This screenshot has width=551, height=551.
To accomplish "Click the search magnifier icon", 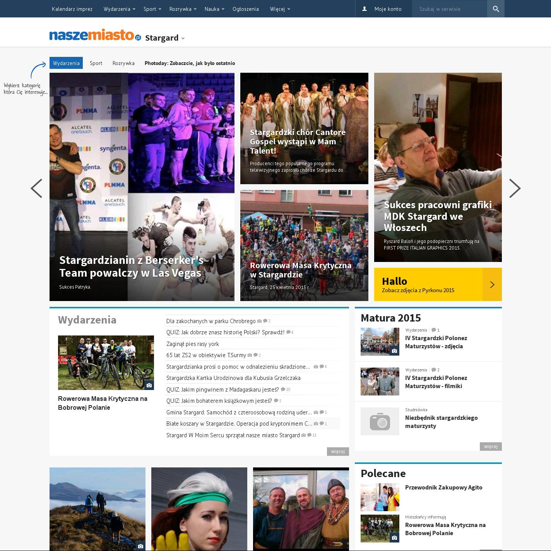I will (496, 9).
